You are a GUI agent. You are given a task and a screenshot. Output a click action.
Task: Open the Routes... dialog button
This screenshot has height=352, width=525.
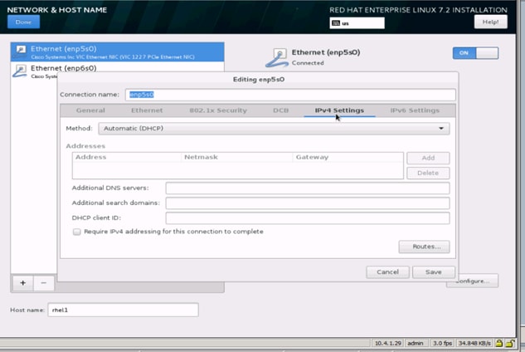click(x=424, y=247)
